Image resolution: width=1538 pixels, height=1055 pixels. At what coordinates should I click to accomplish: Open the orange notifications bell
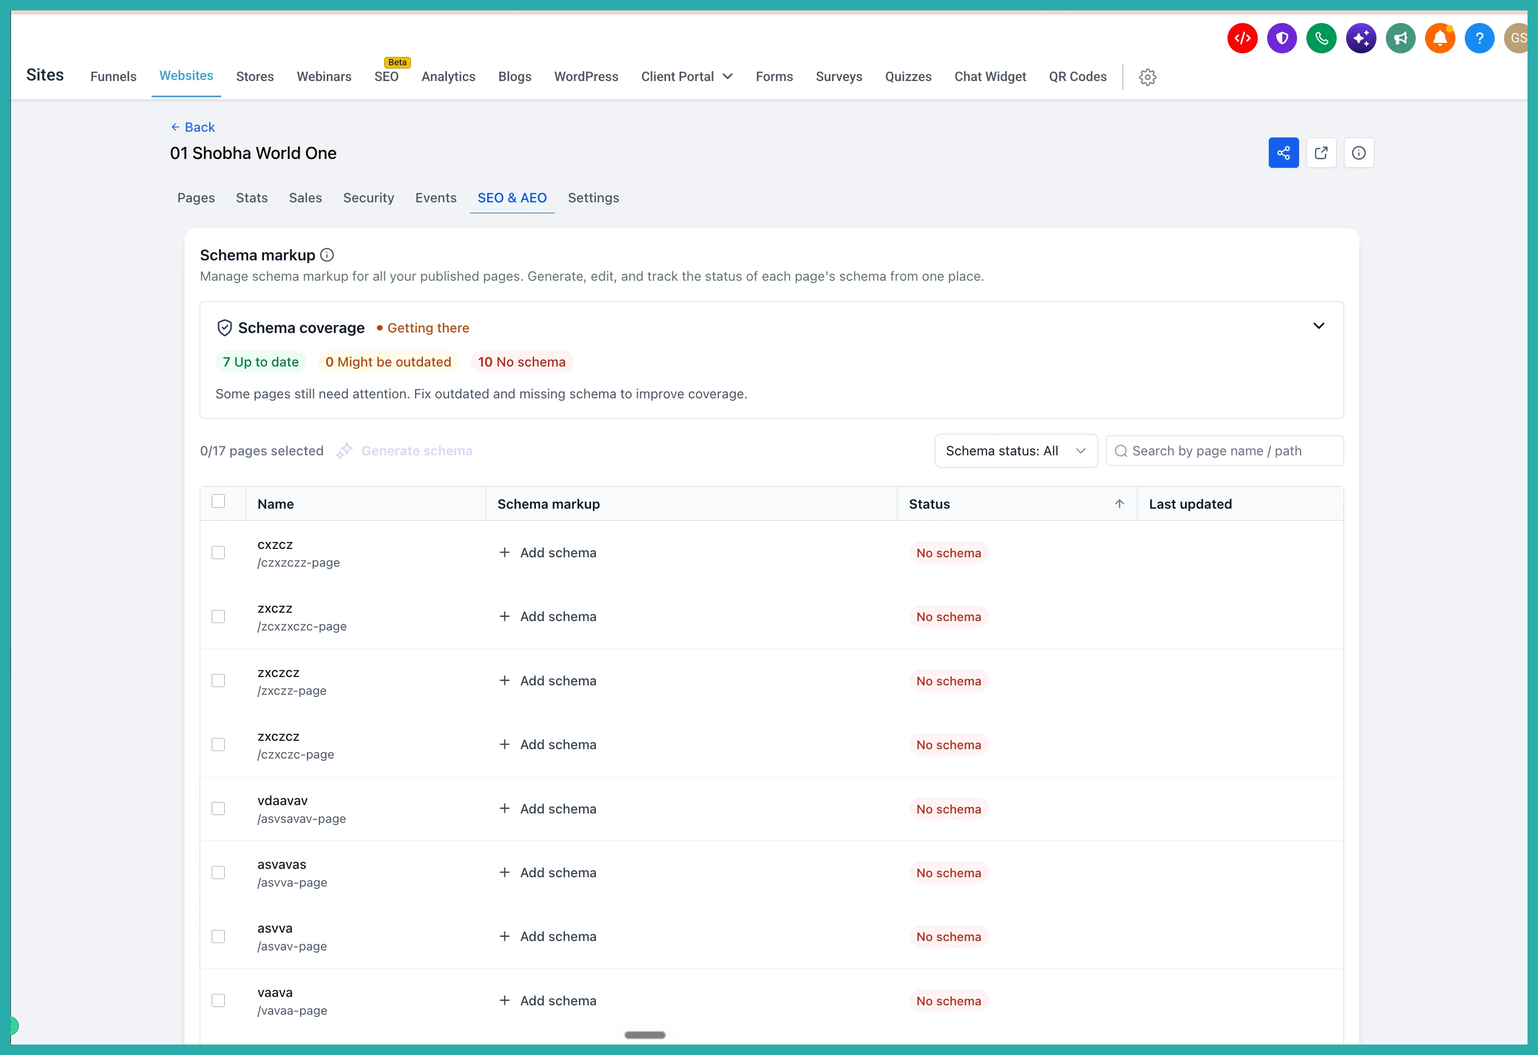1439,38
